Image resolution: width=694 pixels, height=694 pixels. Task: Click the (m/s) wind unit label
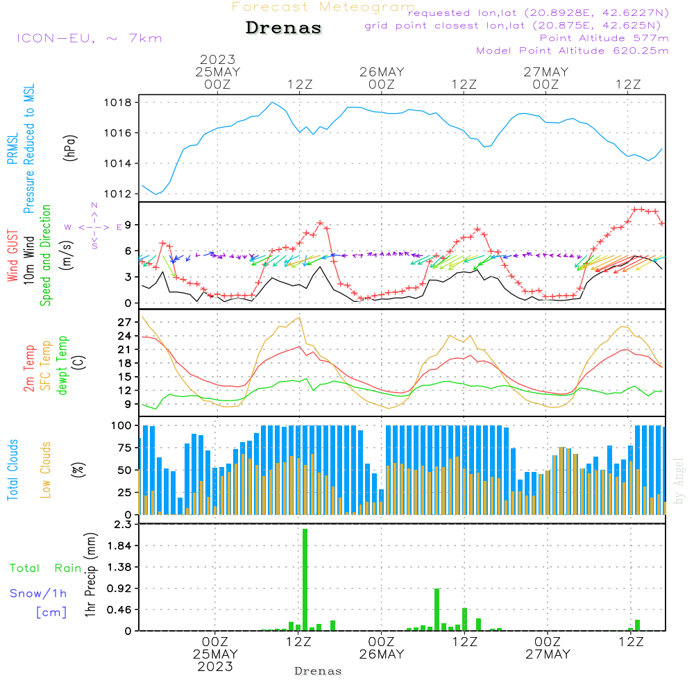coord(67,255)
